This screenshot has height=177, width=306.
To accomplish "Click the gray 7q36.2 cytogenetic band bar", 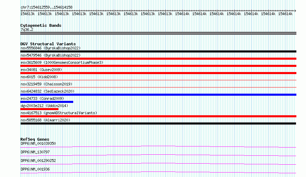I will click(x=158, y=33).
